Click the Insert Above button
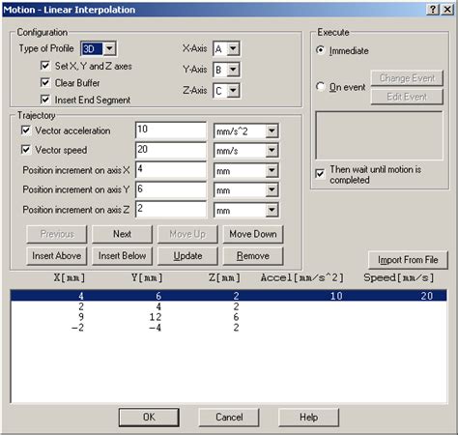458x435 pixels. pos(56,256)
